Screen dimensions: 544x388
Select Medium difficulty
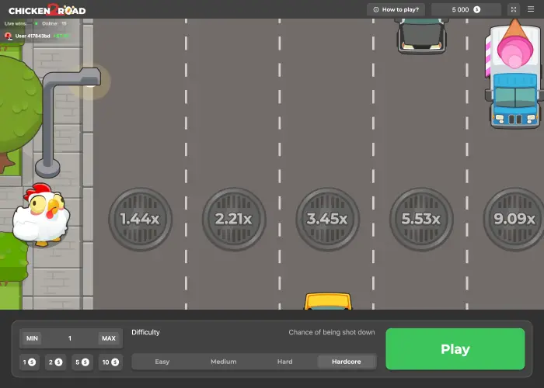(224, 362)
